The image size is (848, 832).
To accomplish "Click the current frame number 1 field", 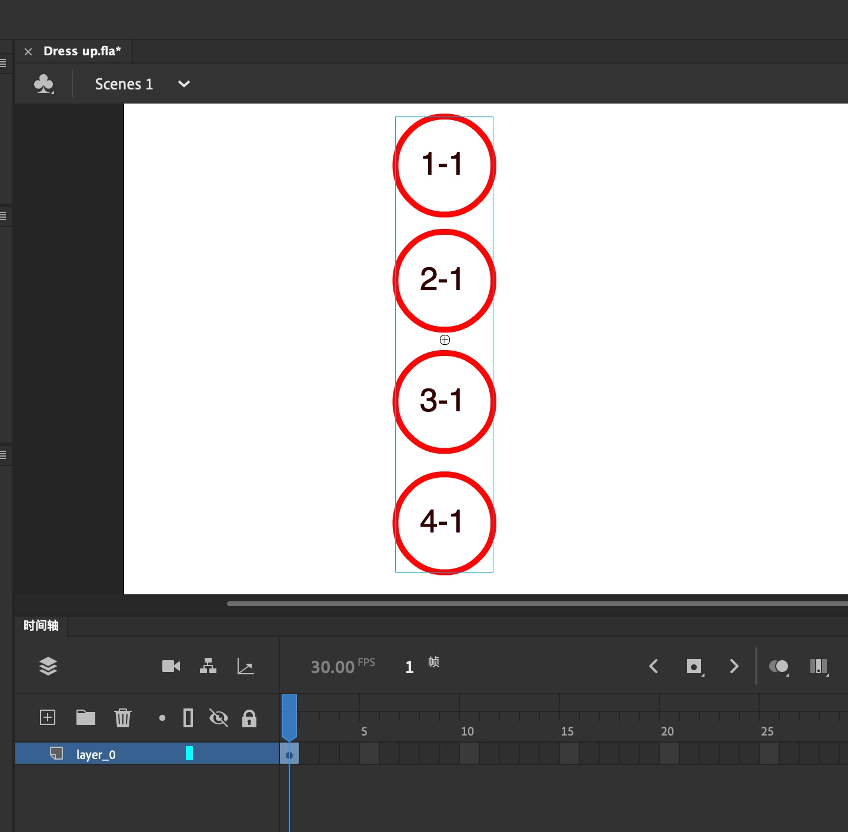I will (409, 667).
